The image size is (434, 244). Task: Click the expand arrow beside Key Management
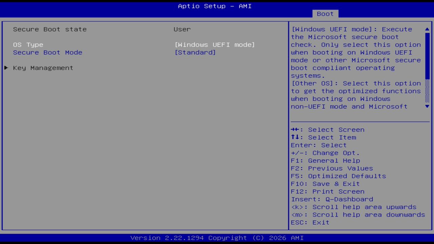6,68
